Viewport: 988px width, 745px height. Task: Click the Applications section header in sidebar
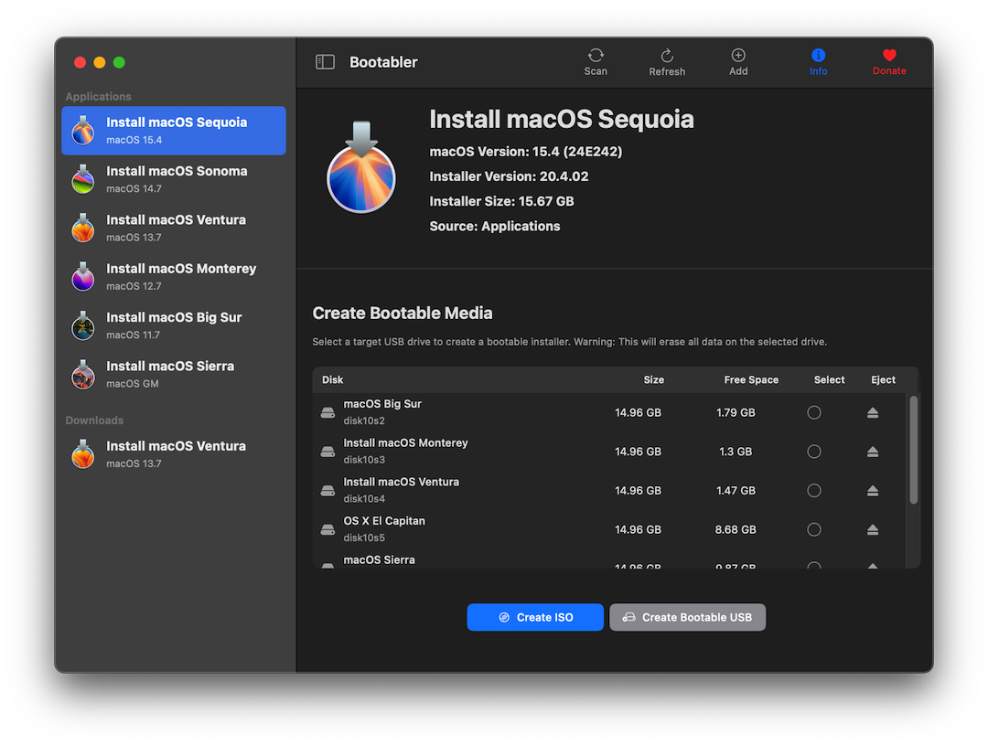click(x=98, y=96)
